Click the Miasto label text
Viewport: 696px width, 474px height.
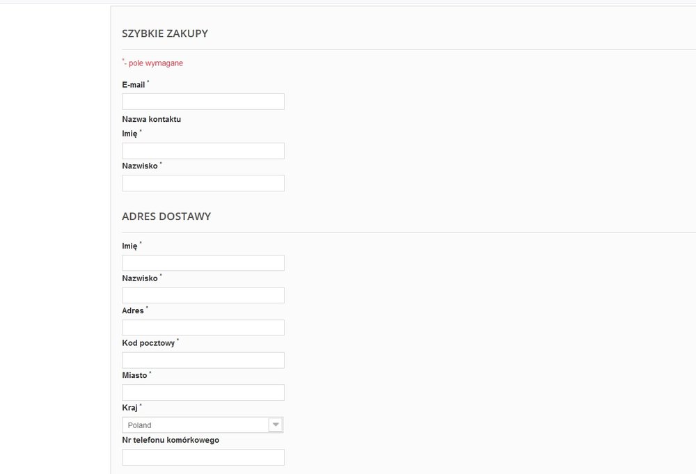click(134, 375)
